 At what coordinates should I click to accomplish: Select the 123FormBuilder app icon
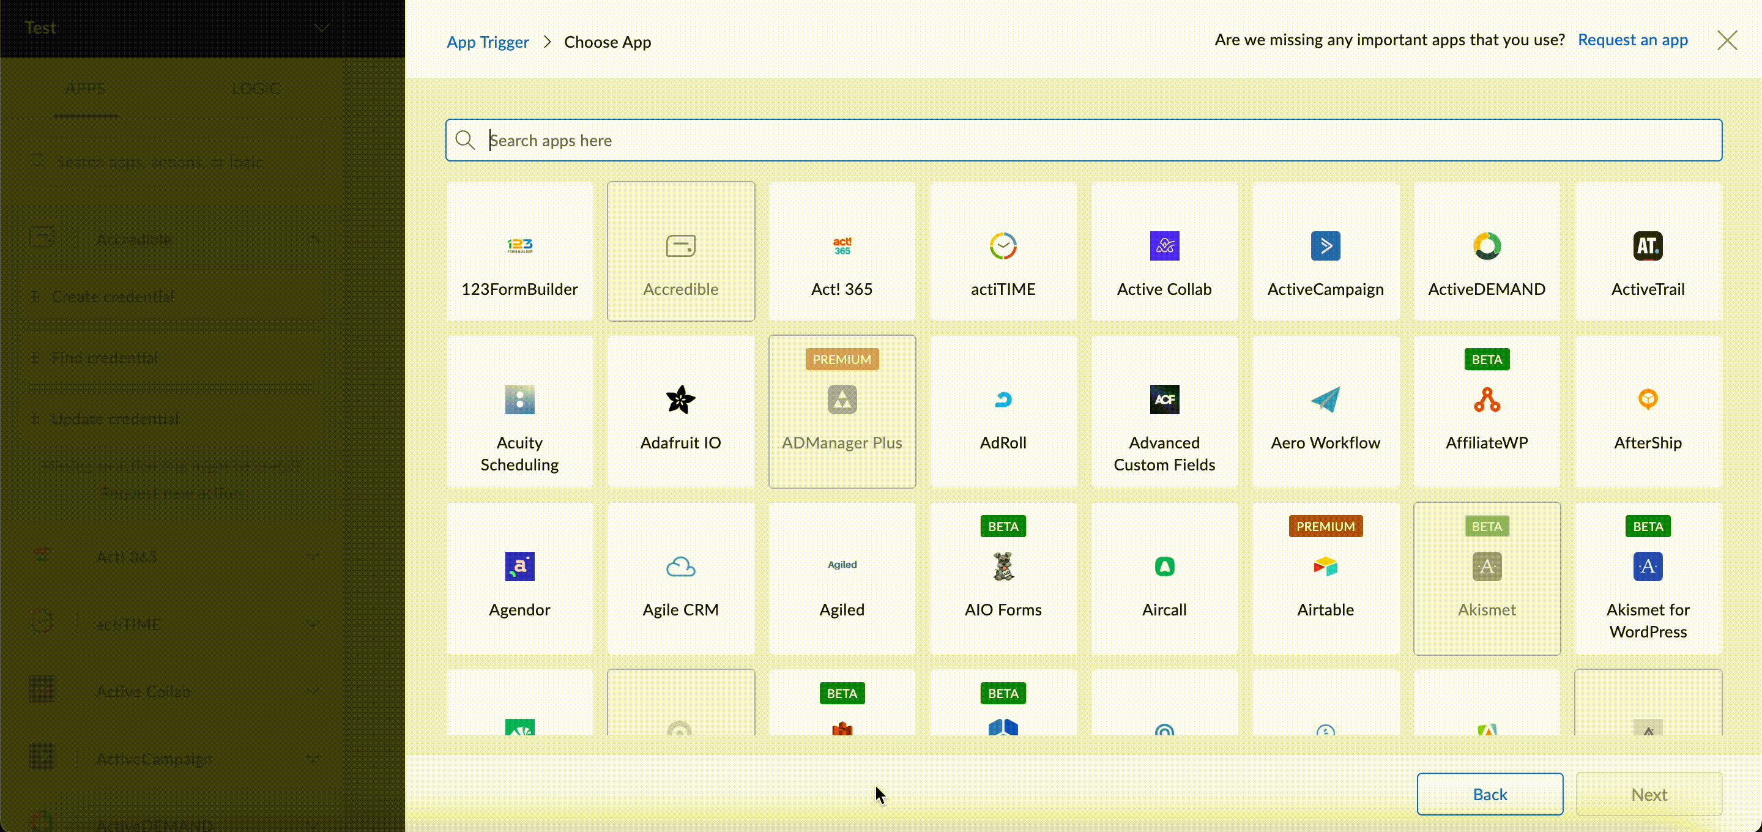pyautogui.click(x=519, y=246)
